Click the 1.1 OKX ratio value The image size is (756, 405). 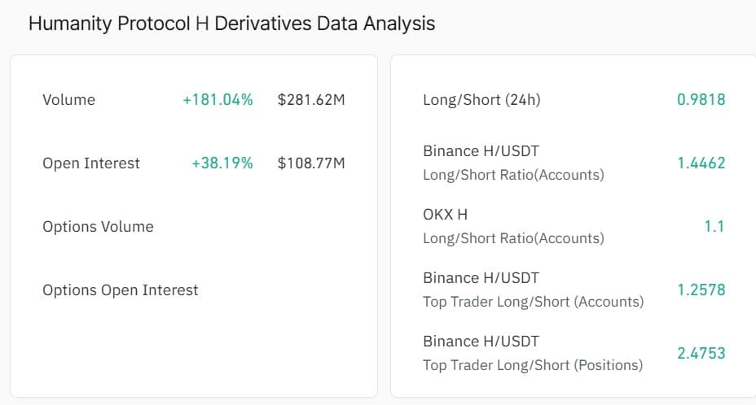(x=714, y=227)
